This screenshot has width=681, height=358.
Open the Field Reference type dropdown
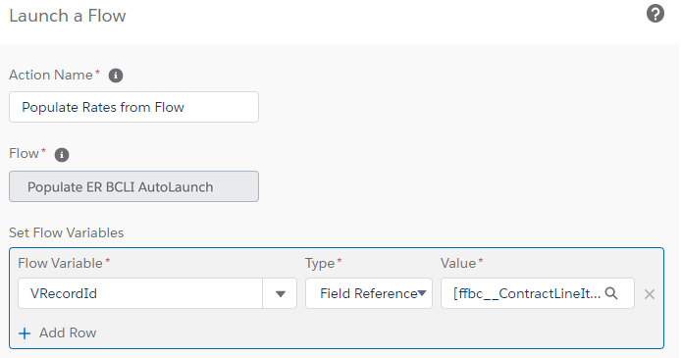click(x=369, y=293)
